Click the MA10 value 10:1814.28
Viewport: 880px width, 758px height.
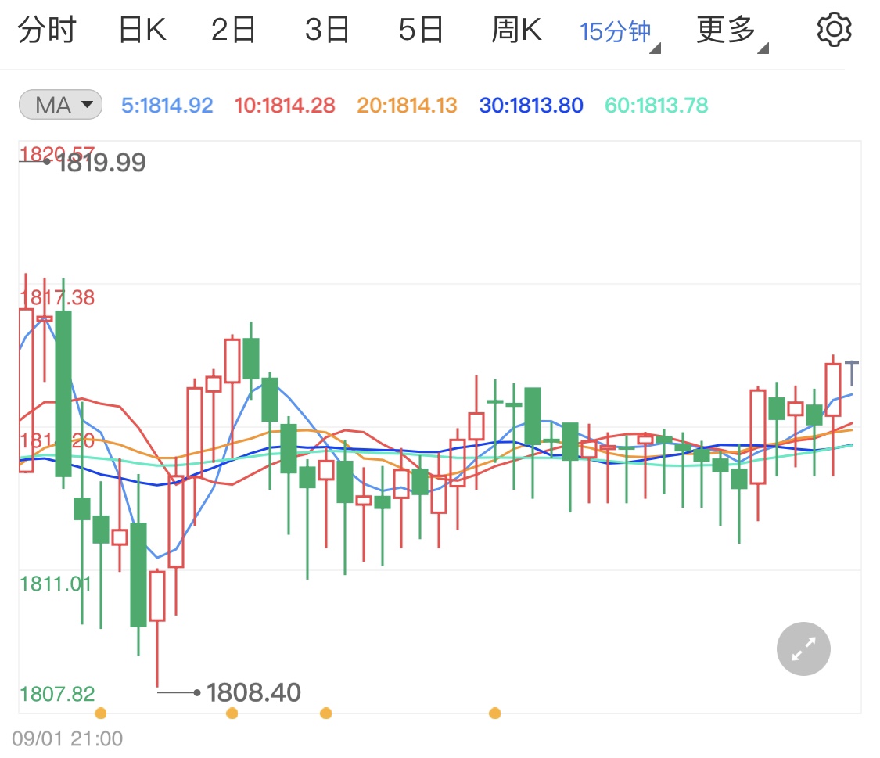285,106
